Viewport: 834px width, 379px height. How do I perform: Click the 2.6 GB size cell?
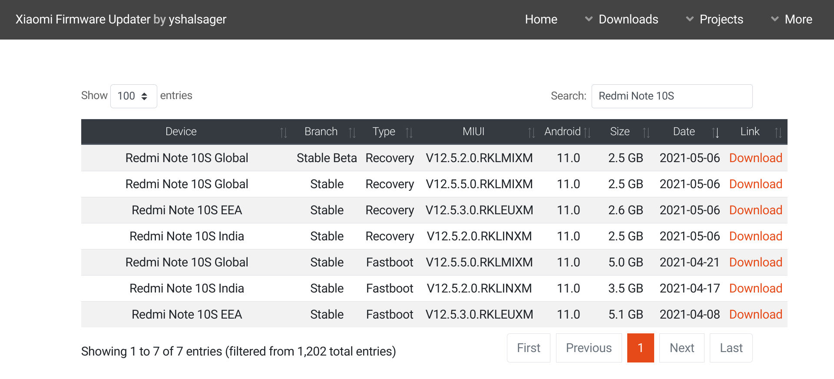point(625,210)
